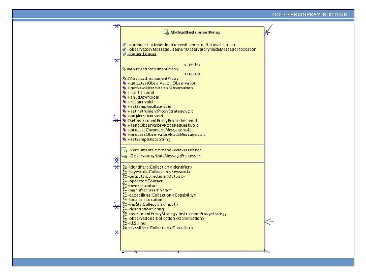The height and width of the screenshot is (275, 366).
Task: Click the attribute icon beside logger:Logger
Action: 125,54
